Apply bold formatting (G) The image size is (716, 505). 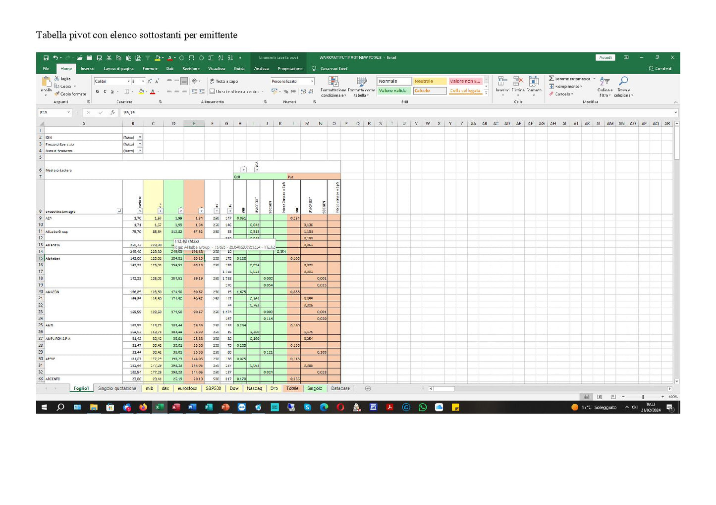(97, 92)
